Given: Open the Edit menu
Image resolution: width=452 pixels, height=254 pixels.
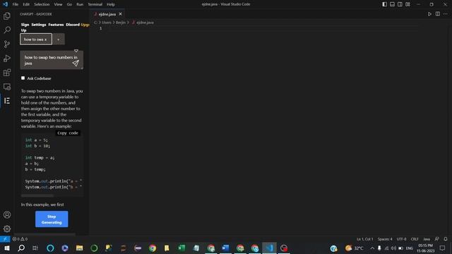Looking at the screenshot, I should click(26, 4).
